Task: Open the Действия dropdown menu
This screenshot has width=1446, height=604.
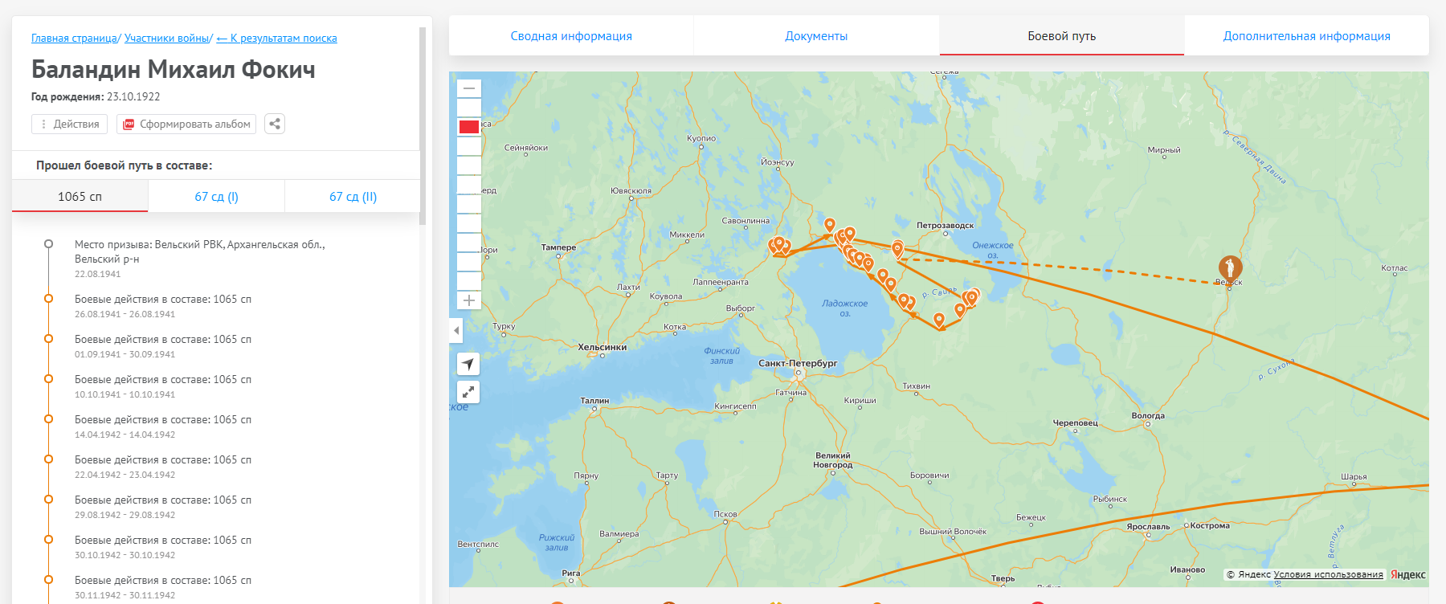Action: pos(70,124)
